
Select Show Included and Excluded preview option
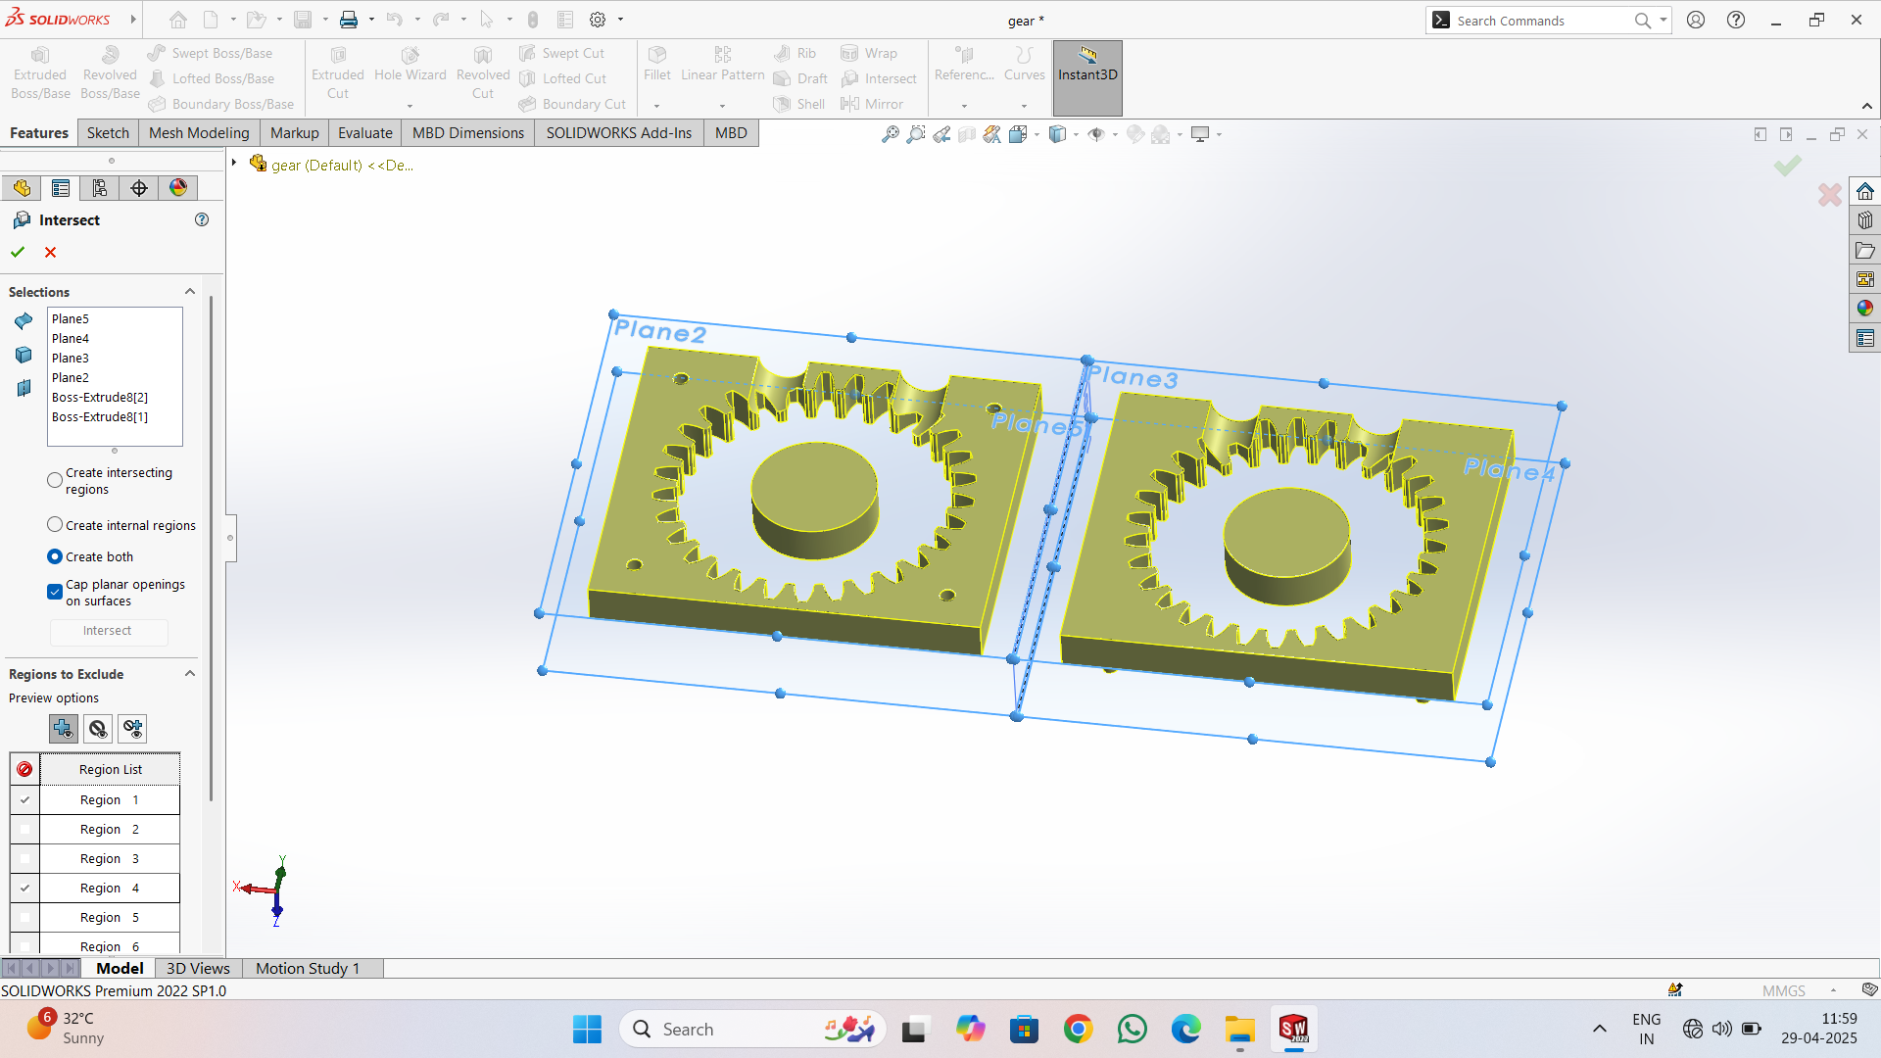tap(132, 729)
